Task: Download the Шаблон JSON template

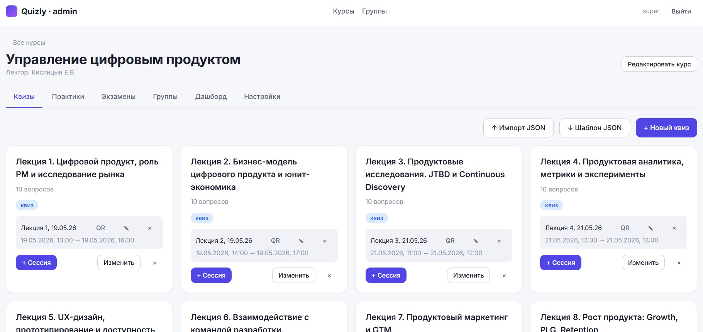Action: coord(595,128)
